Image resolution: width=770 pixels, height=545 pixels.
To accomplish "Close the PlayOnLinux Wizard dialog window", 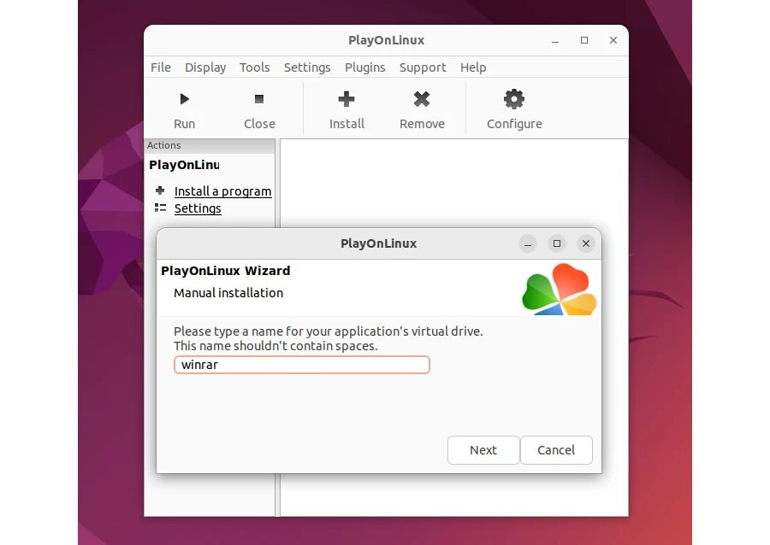I will point(586,243).
